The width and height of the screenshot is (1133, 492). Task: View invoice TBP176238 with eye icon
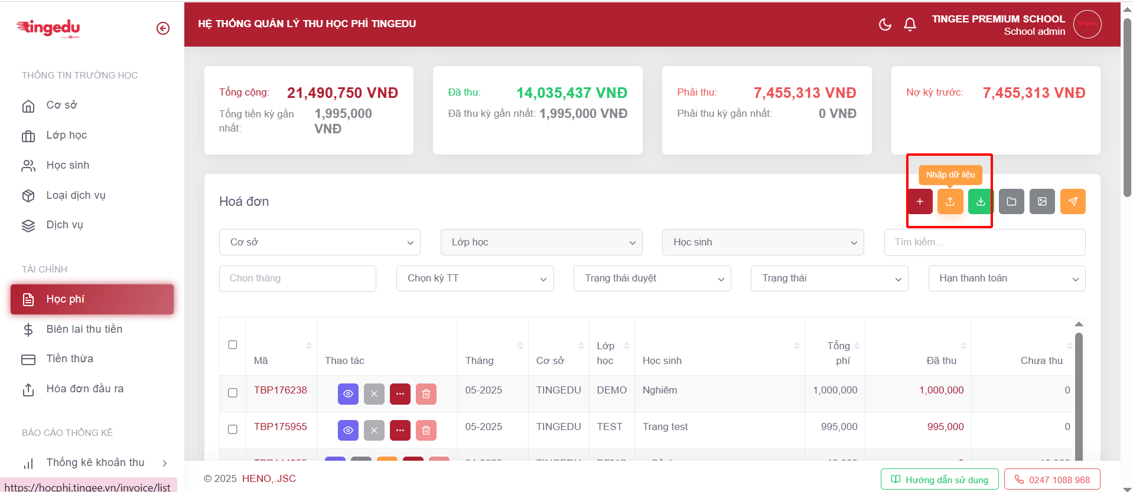[x=348, y=394]
